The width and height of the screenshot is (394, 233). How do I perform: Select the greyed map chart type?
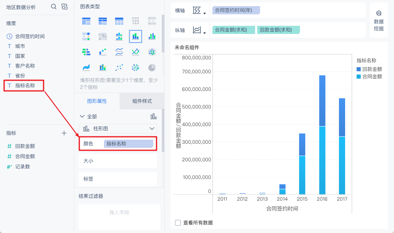pos(103,36)
